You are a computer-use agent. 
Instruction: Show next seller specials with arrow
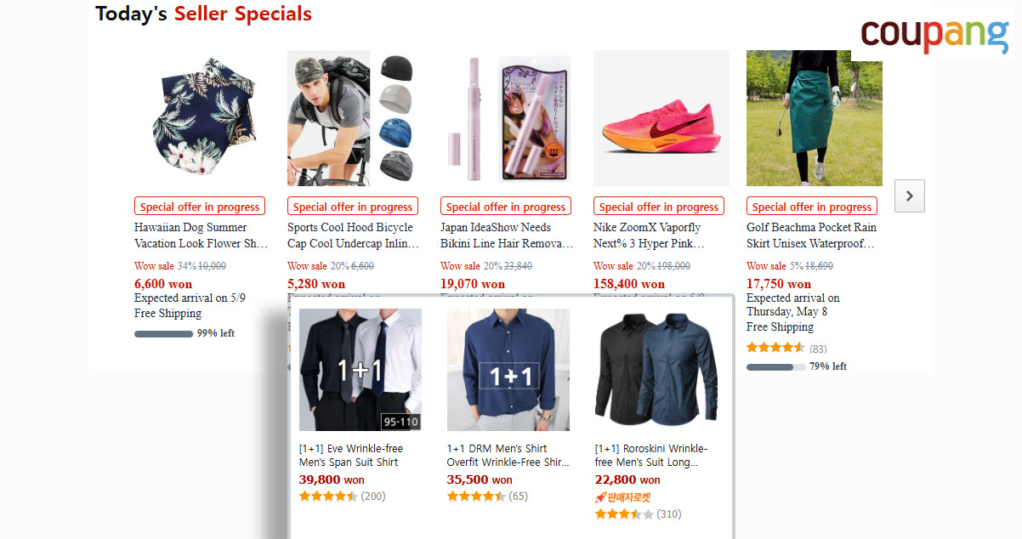point(910,196)
